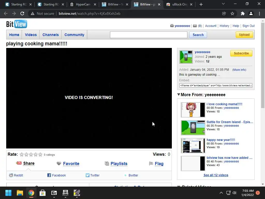Image resolution: width=265 pixels, height=199 pixels.
Task: Go back using browser back arrow
Action: coord(6,13)
